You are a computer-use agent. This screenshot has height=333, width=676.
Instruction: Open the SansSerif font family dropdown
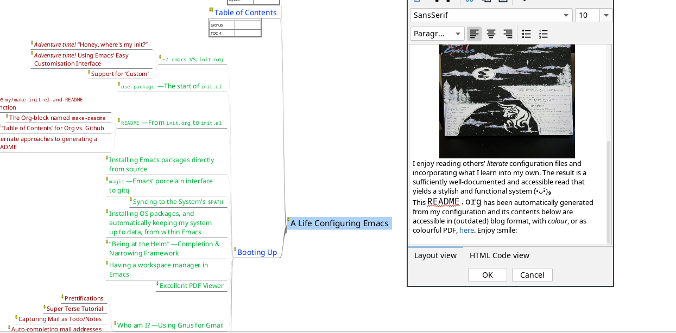[491, 15]
